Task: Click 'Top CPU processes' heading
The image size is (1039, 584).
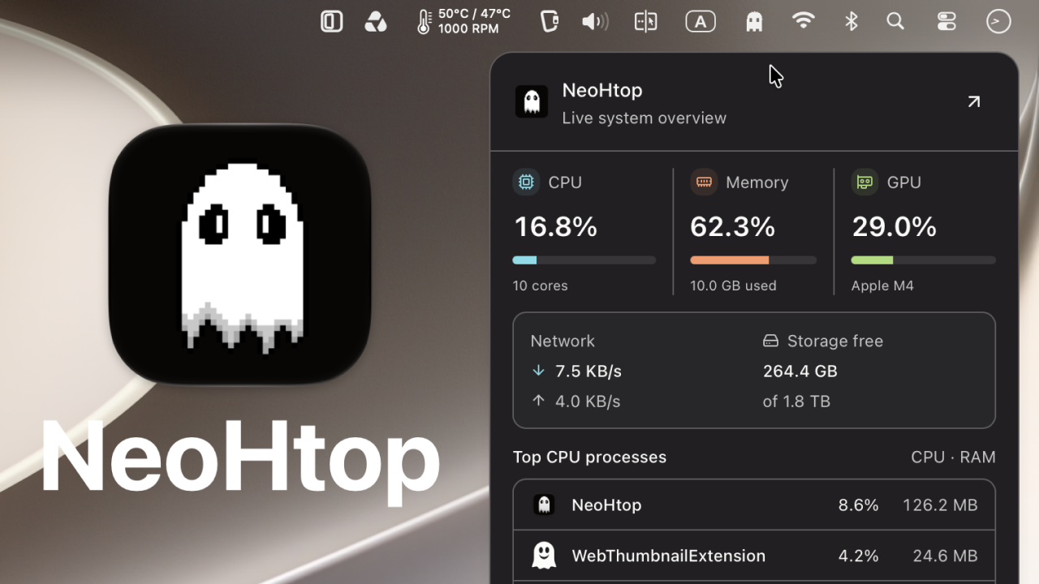Action: click(590, 457)
